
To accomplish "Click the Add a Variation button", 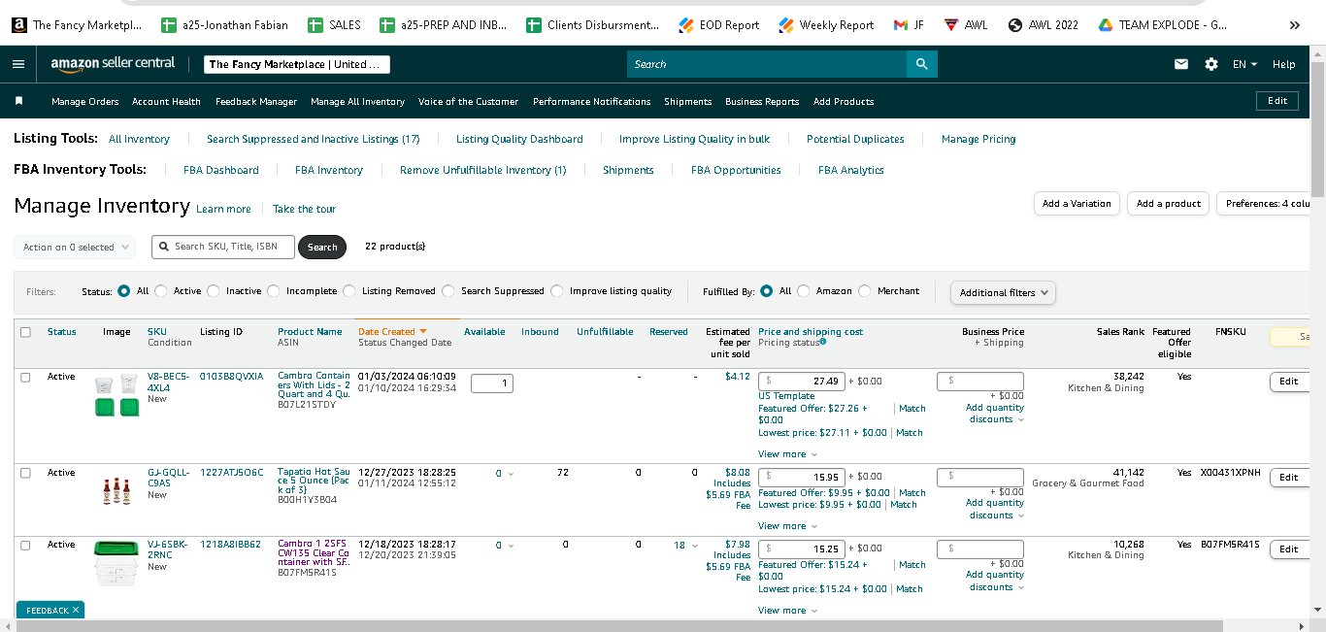I will (x=1077, y=204).
